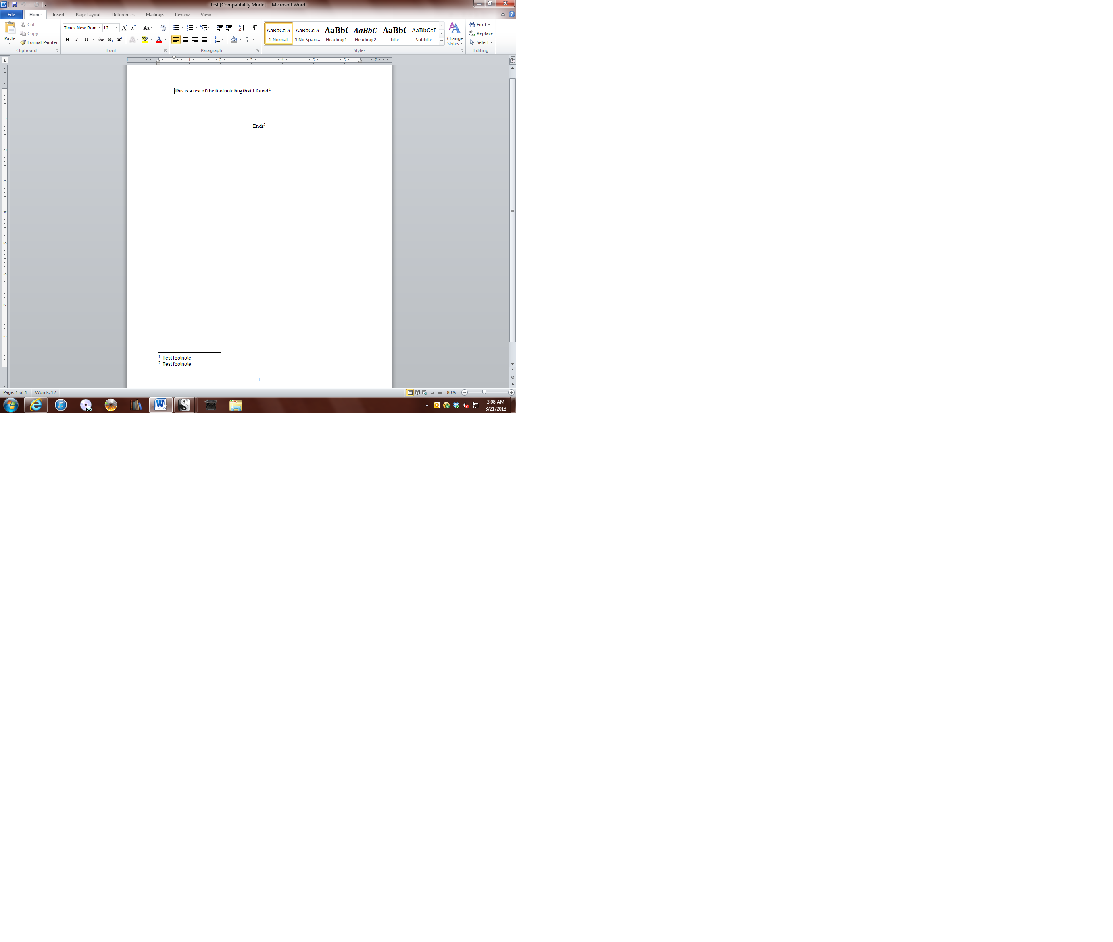Apply superscript formatting
The height and width of the screenshot is (942, 1113).
point(119,40)
